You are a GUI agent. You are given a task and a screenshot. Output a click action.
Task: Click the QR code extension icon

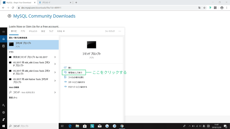[215, 8]
